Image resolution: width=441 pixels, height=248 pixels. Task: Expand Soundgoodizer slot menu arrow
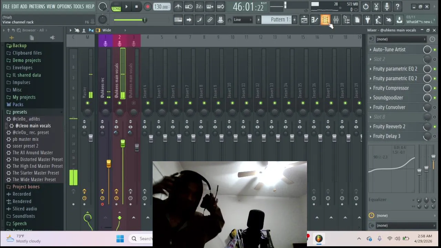[x=371, y=98]
